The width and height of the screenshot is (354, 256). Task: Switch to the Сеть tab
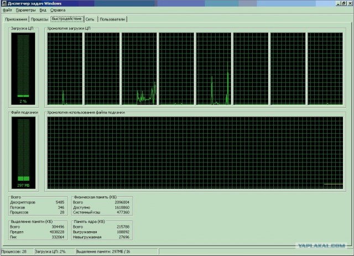tap(90, 19)
